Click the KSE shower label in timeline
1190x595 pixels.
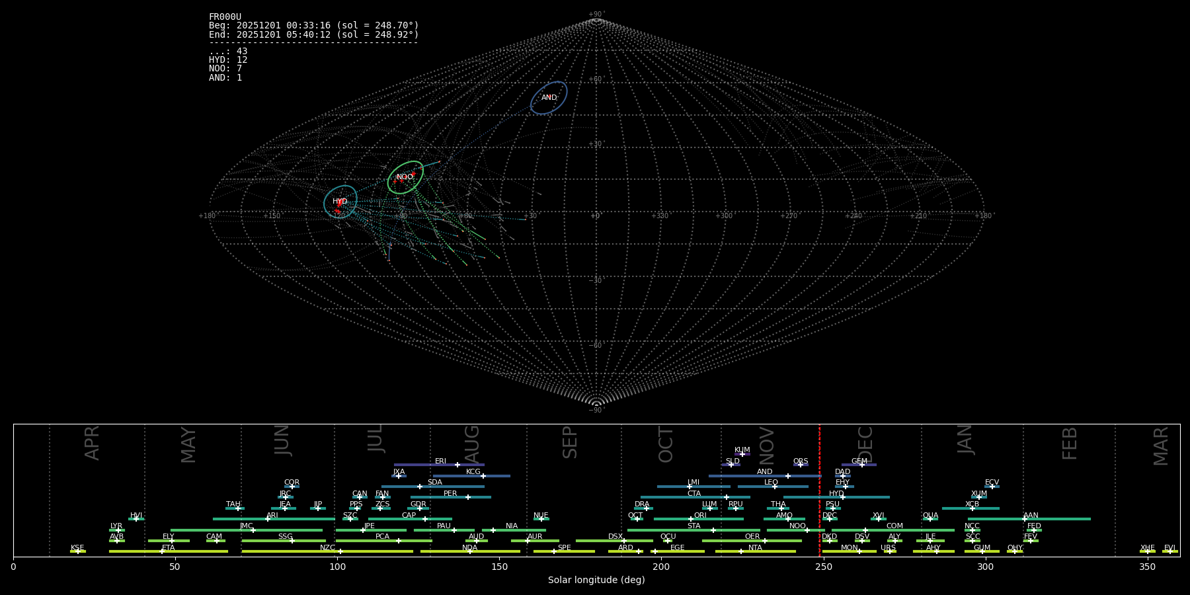[77, 548]
